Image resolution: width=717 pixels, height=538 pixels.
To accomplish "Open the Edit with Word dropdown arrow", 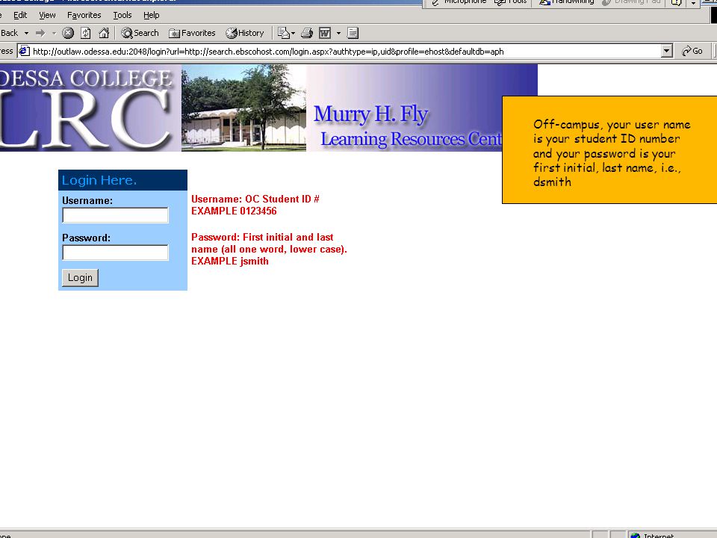I will click(338, 33).
